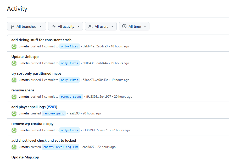
Task: Click '20 hours ago' in remove-spans created row
Action: tap(92, 113)
